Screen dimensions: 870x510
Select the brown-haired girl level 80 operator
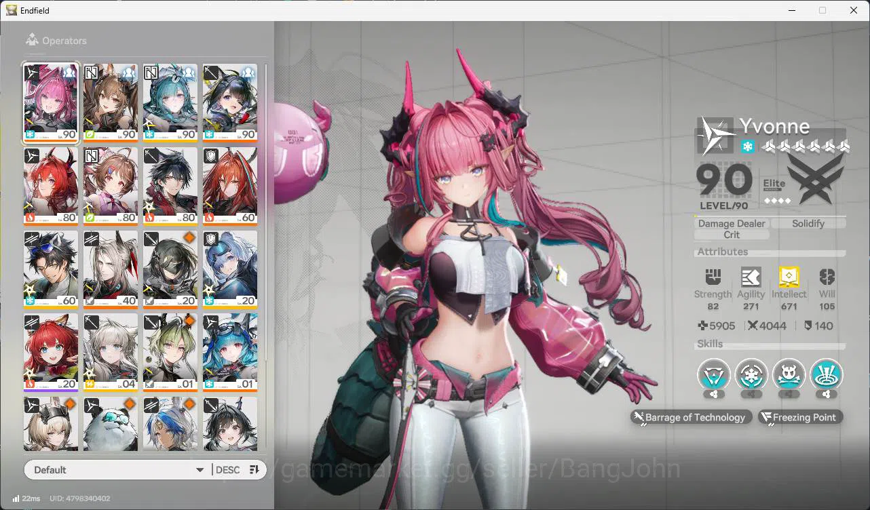(111, 186)
